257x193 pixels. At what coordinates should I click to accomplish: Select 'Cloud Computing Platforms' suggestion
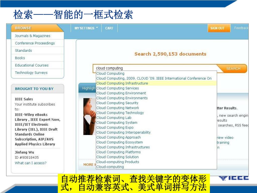click(x=156, y=152)
